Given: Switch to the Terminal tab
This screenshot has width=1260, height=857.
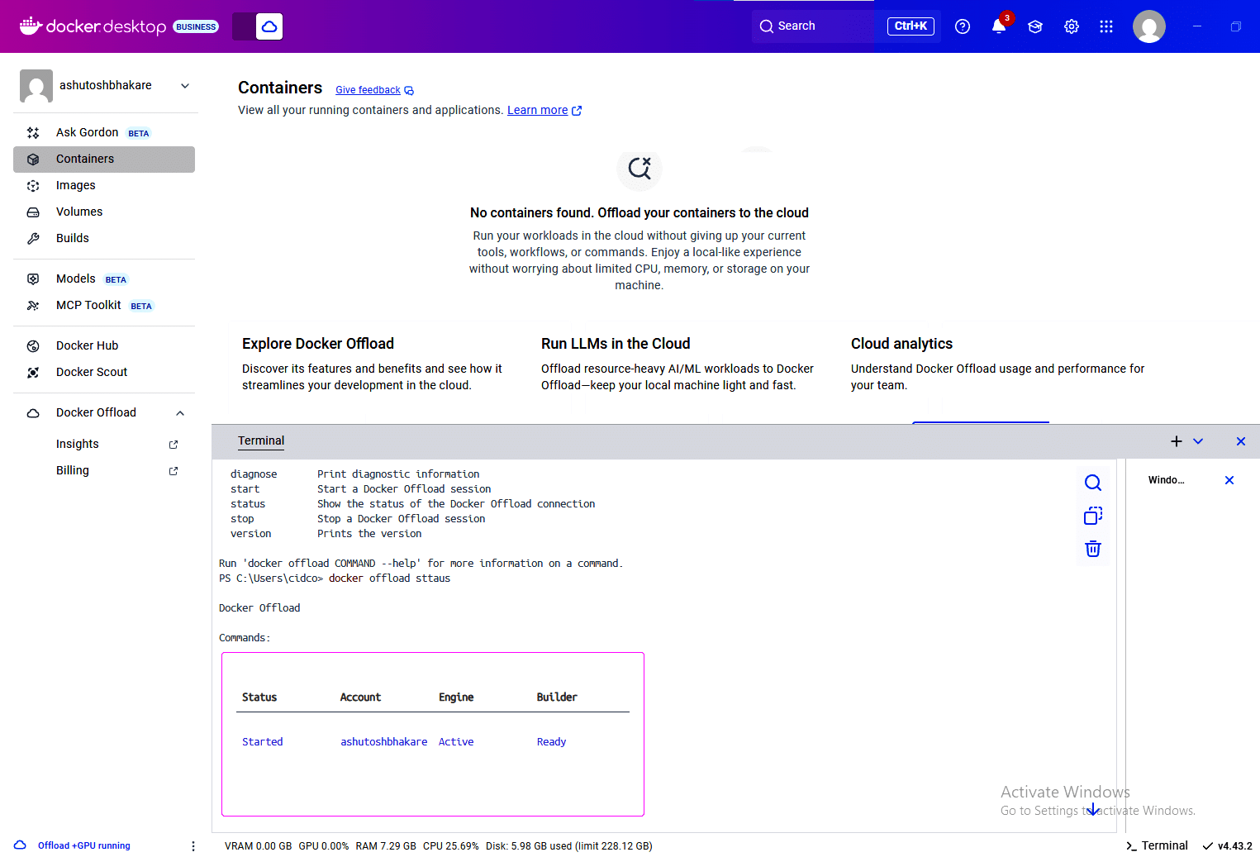Looking at the screenshot, I should pos(261,440).
